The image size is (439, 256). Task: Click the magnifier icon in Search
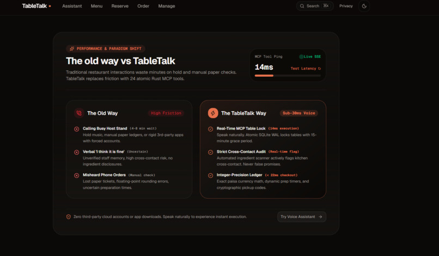[302, 6]
